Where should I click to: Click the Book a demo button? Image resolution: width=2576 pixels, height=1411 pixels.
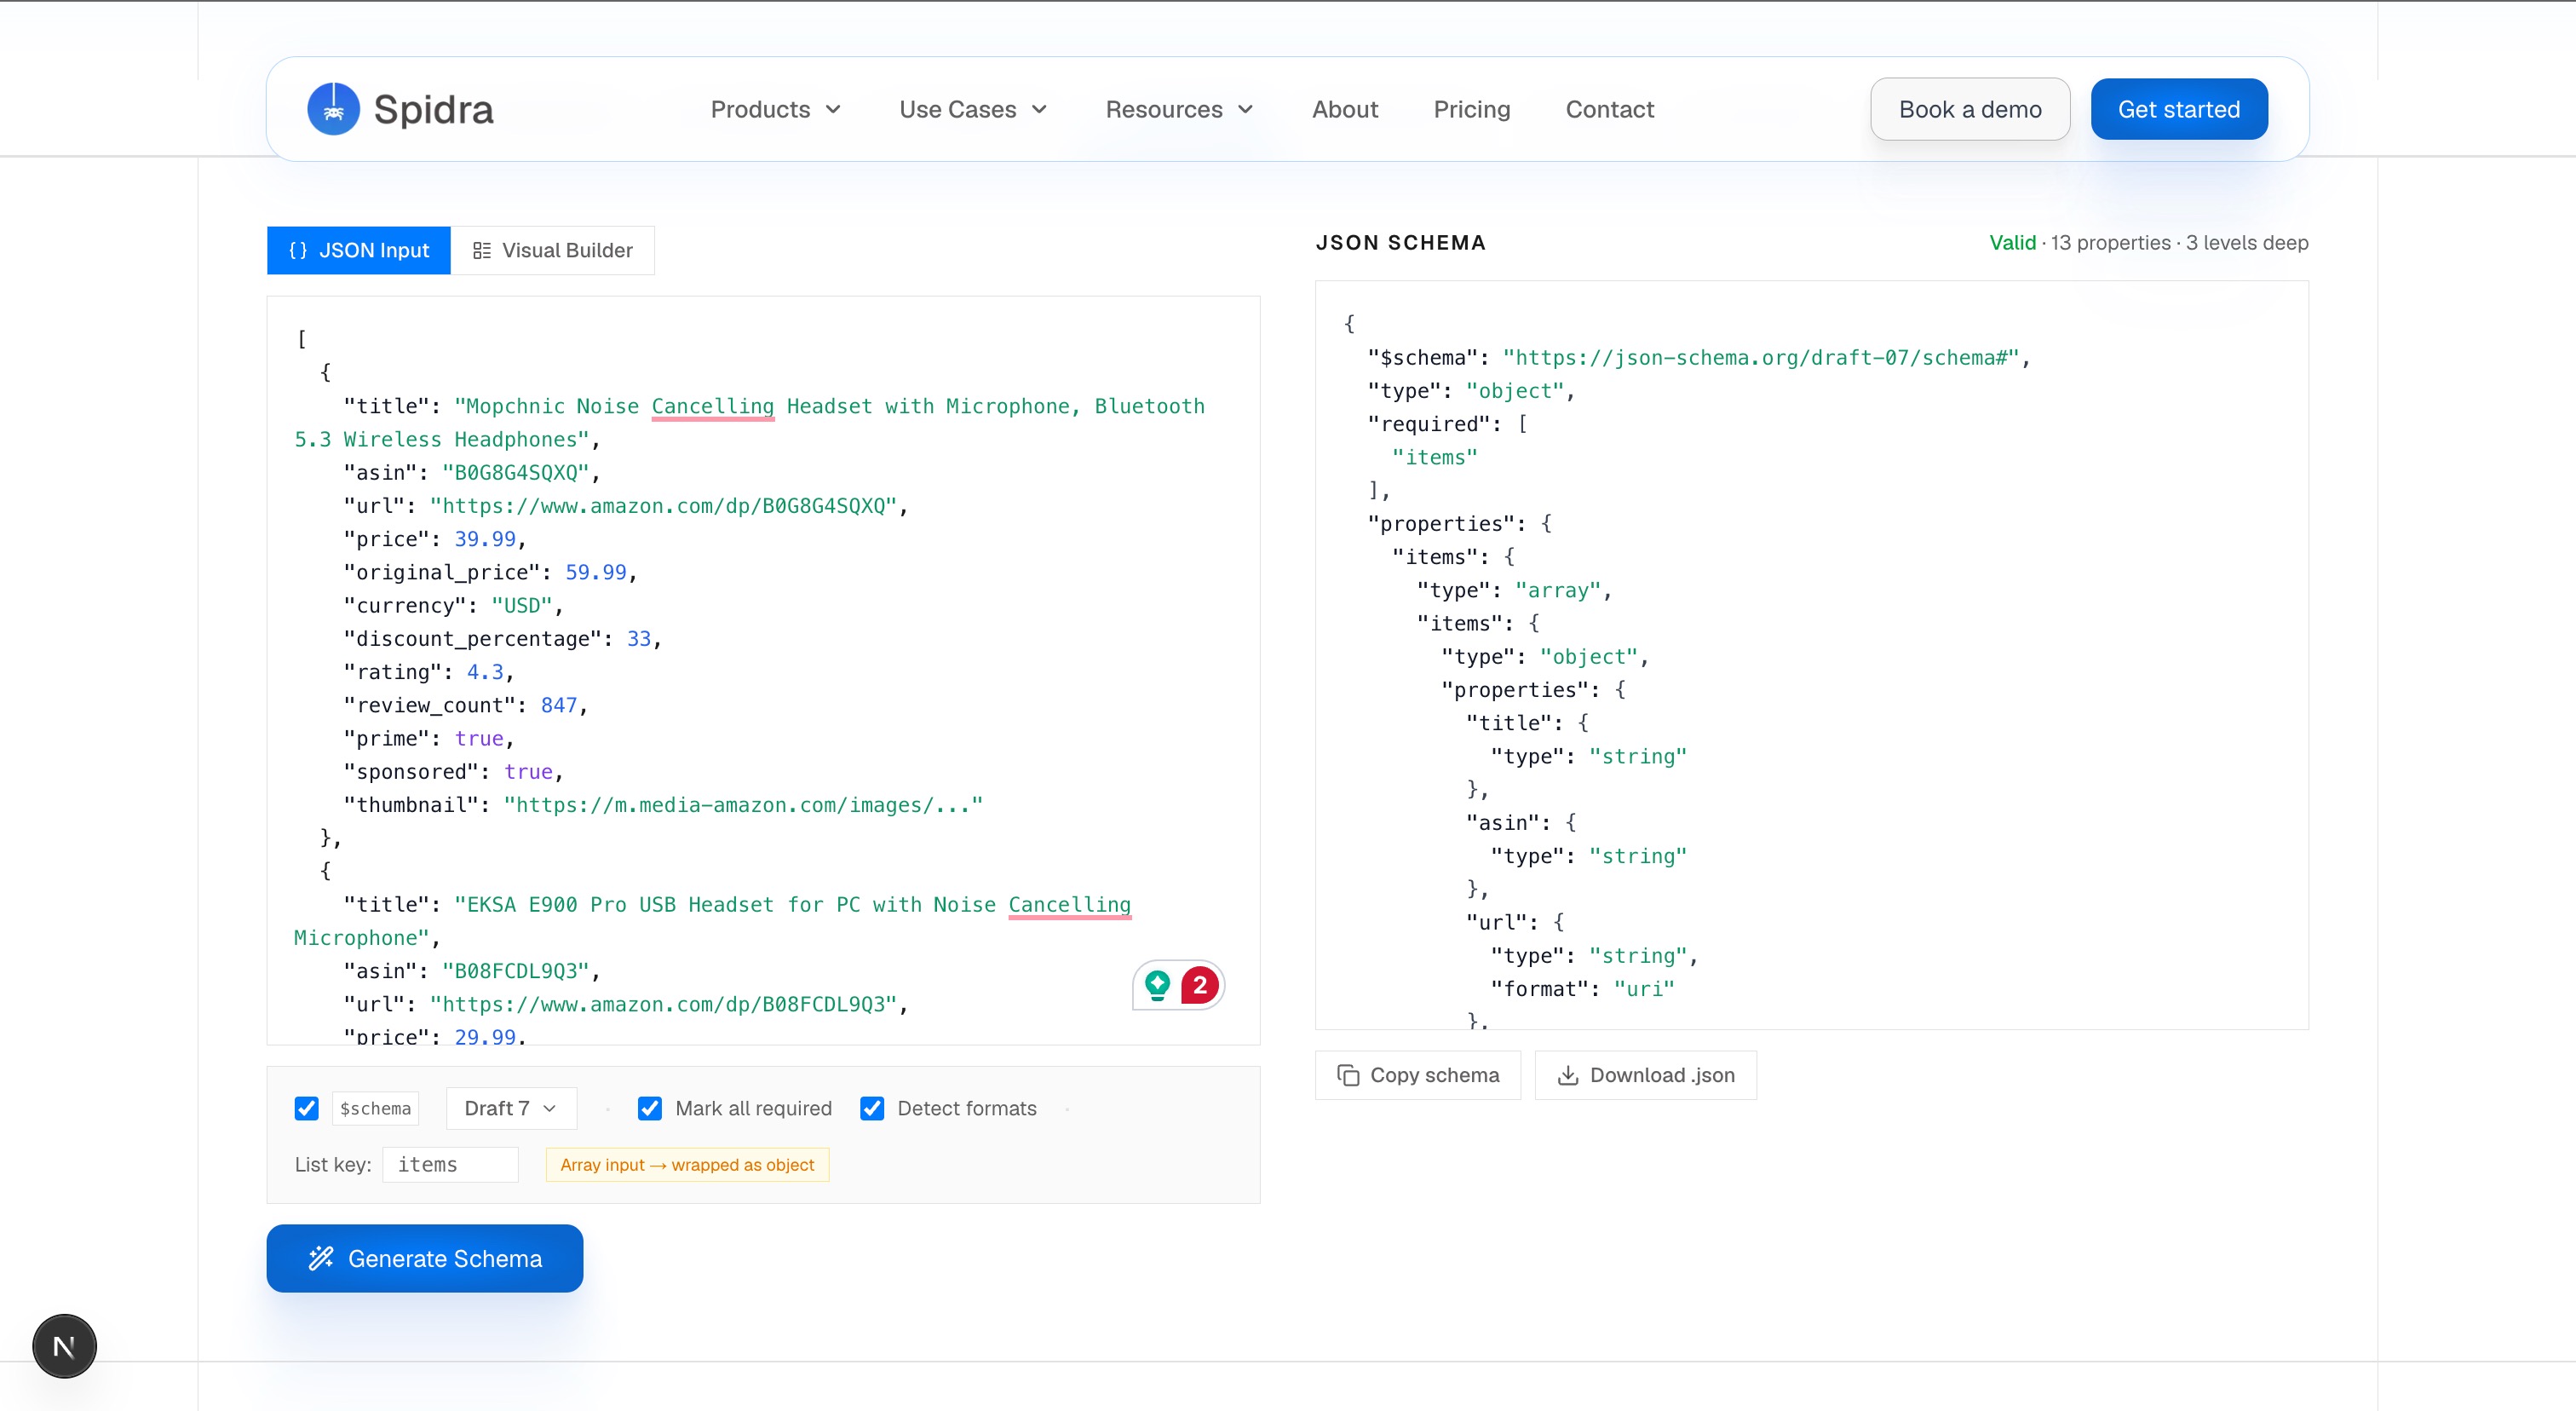click(1970, 109)
